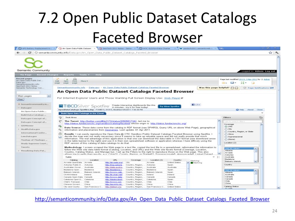Open the twitter.com status link
This screenshot has height=221, width=295.
[108, 121]
